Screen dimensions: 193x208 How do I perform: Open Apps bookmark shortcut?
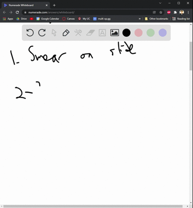(x=8, y=19)
